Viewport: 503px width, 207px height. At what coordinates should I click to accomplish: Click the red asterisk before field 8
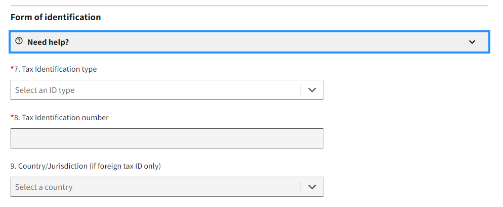(12, 118)
